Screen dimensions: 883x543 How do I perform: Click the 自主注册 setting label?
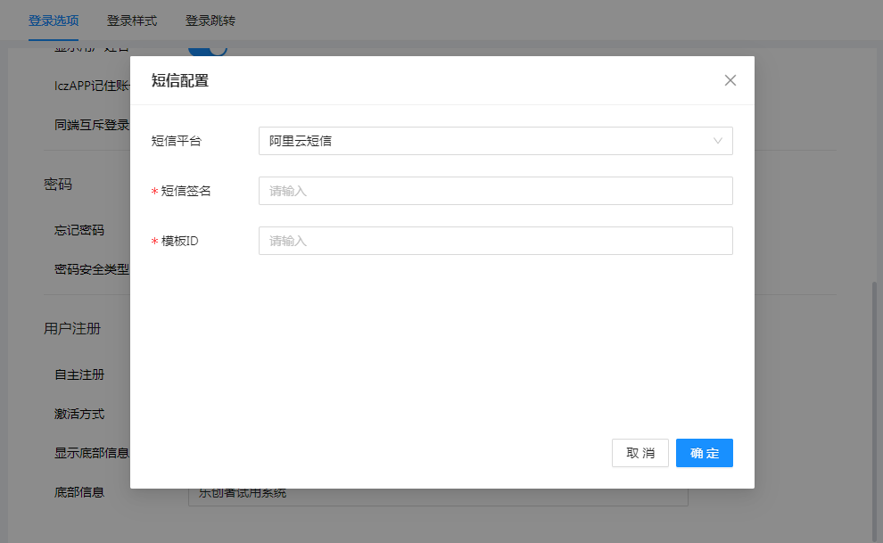click(79, 374)
